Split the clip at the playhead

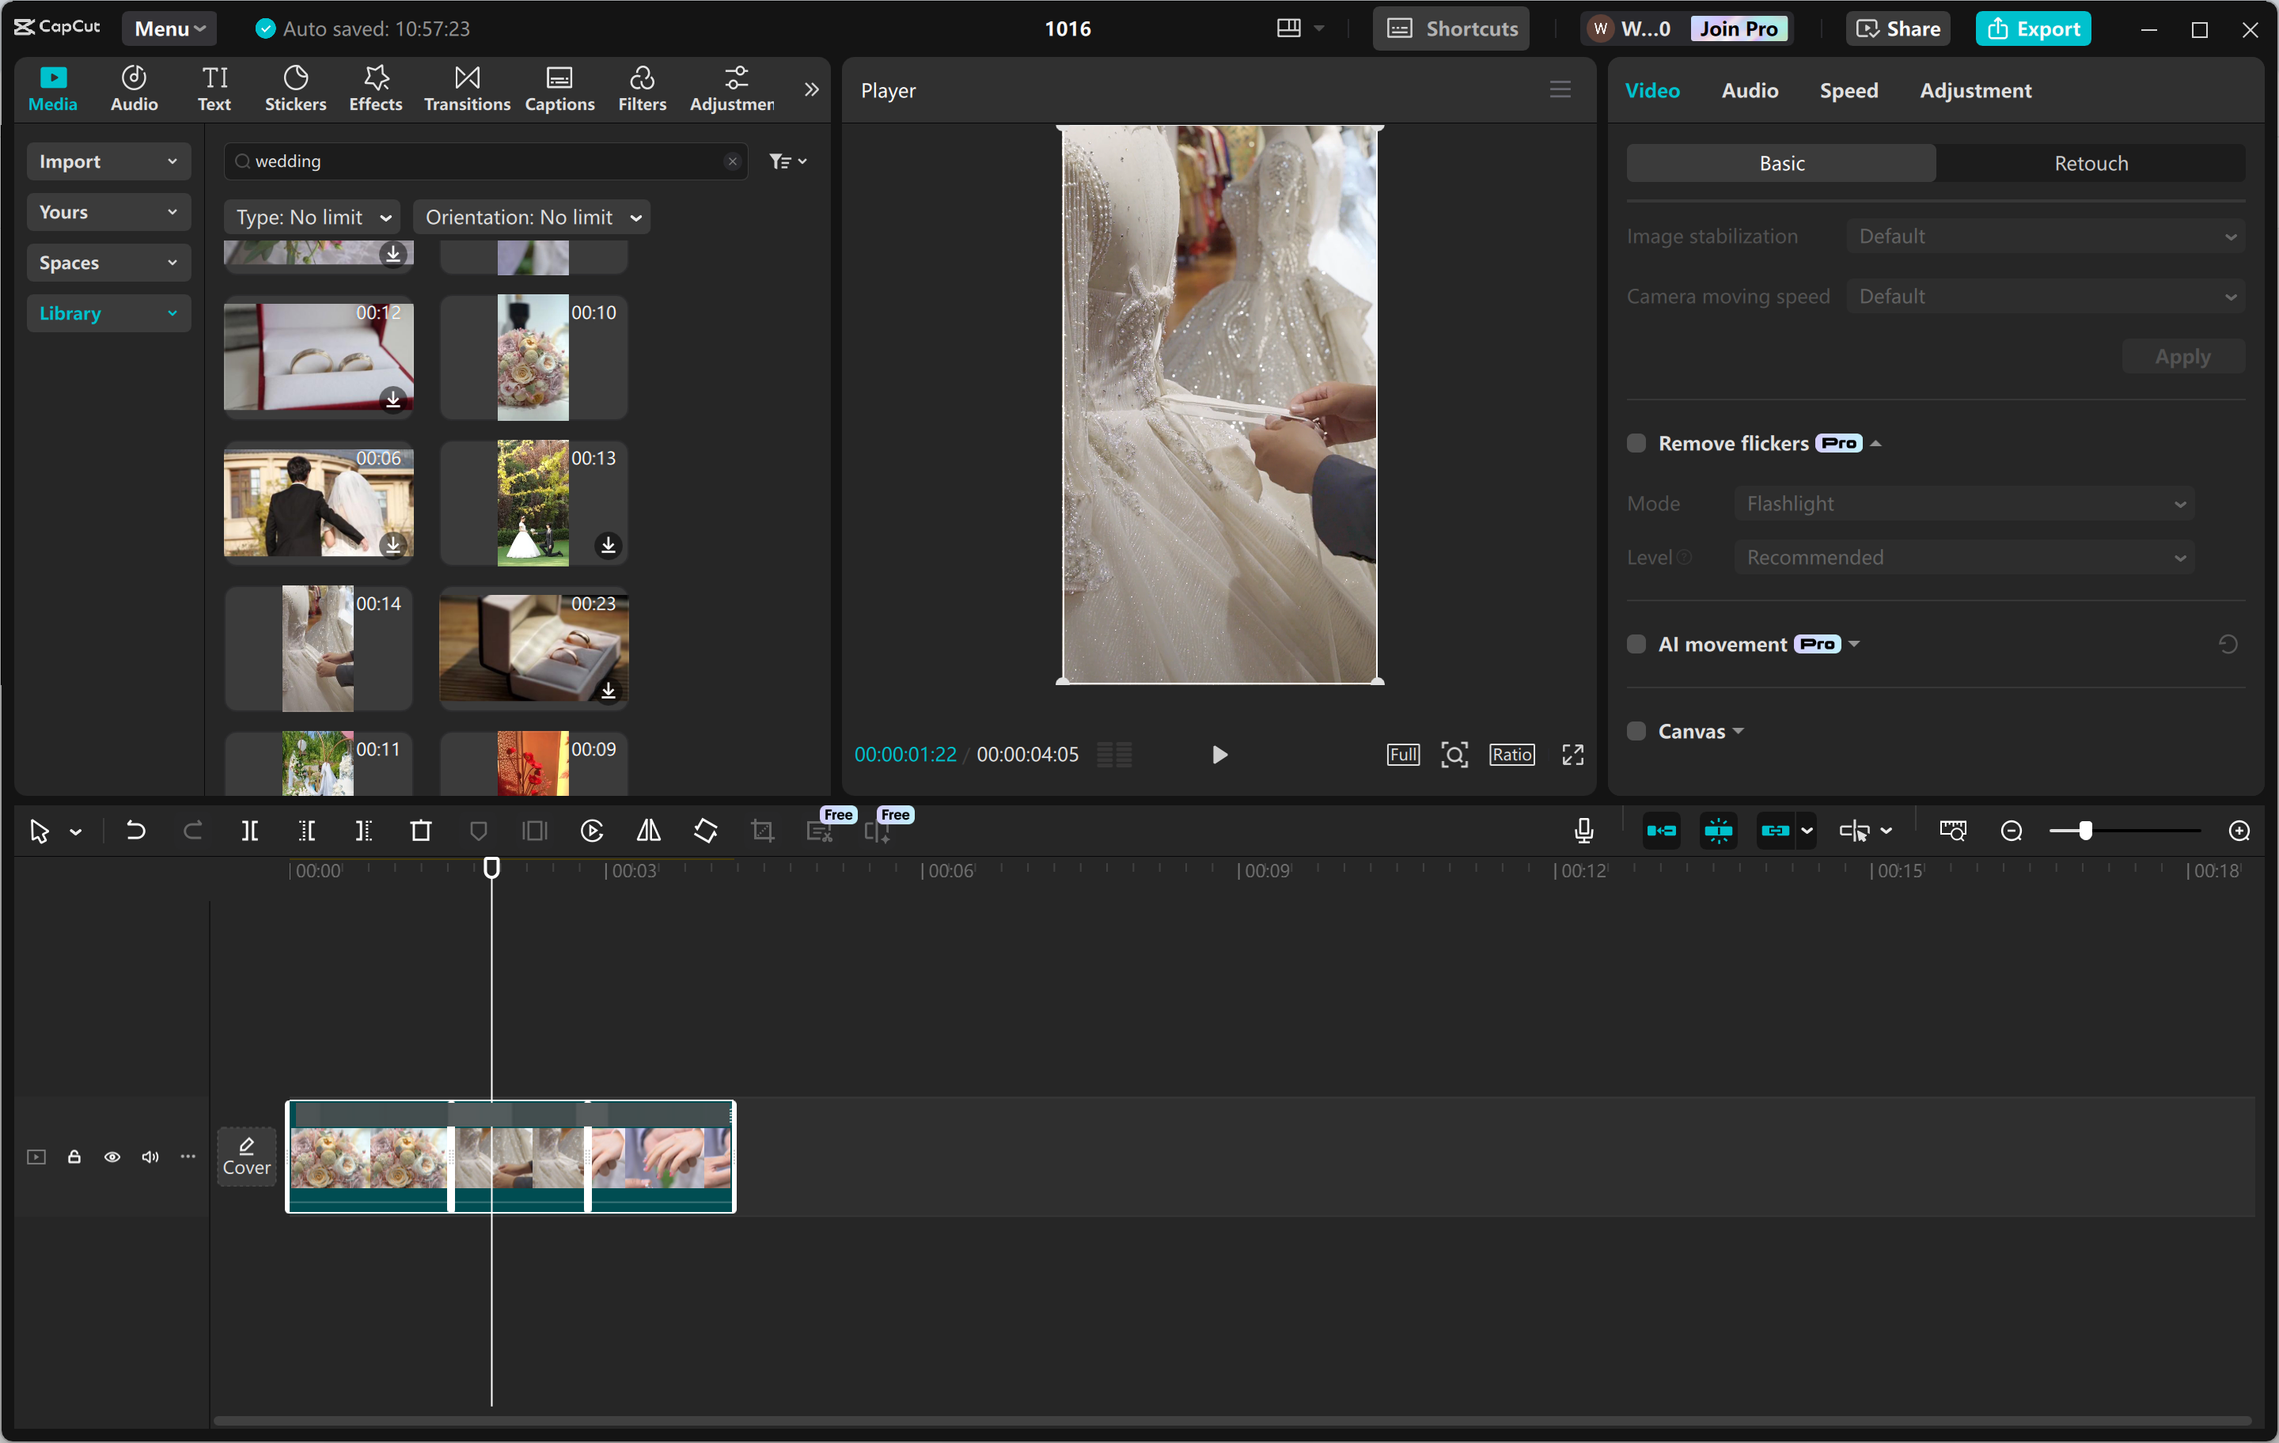tap(251, 831)
